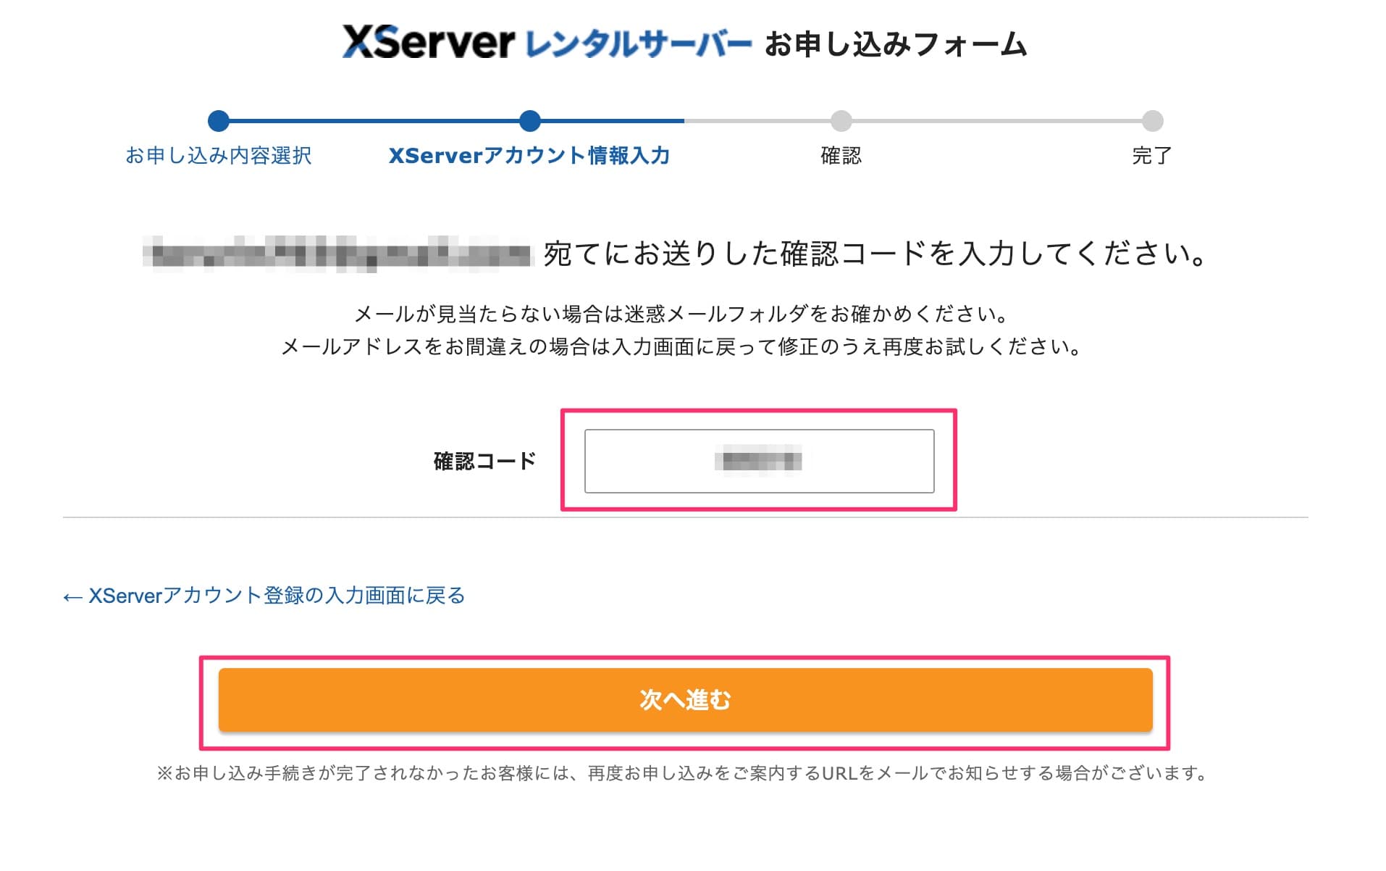
Task: Click the gray 確認 progress step dot
Action: click(x=841, y=121)
